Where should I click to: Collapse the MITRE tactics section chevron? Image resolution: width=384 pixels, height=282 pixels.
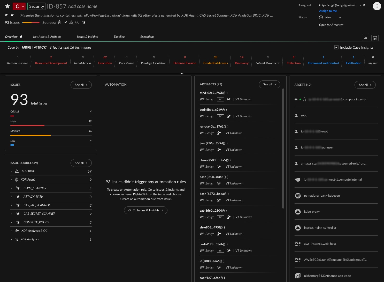182,73
